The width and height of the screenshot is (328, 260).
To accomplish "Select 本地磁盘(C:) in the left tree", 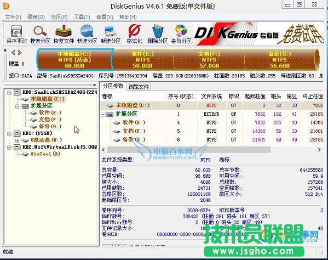I will (x=48, y=99).
